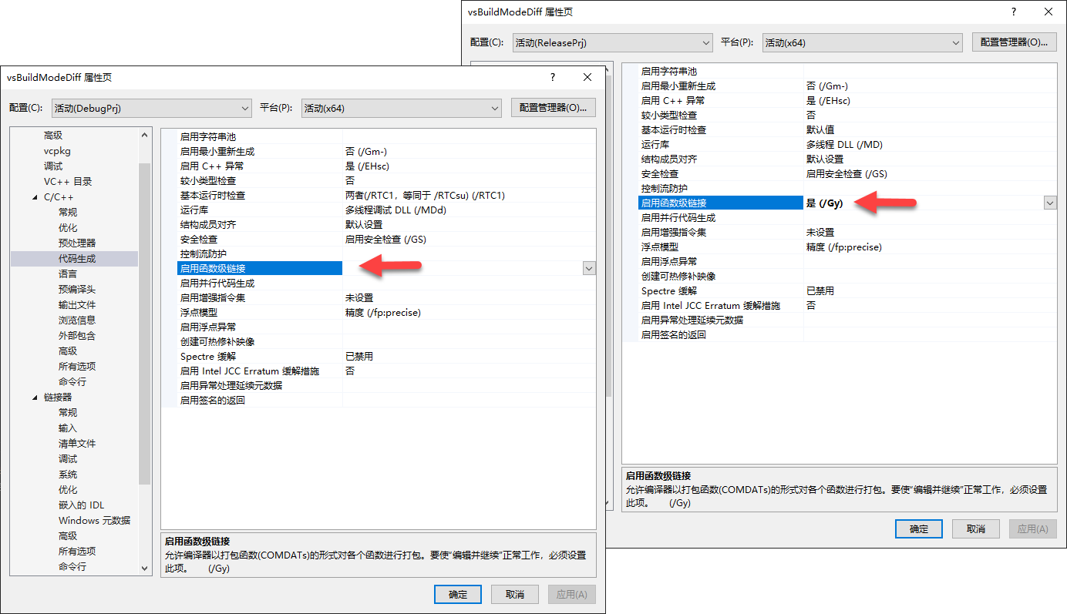The width and height of the screenshot is (1067, 614).
Task: Click the help "?" icon on DebugPrj dialog
Action: click(552, 77)
